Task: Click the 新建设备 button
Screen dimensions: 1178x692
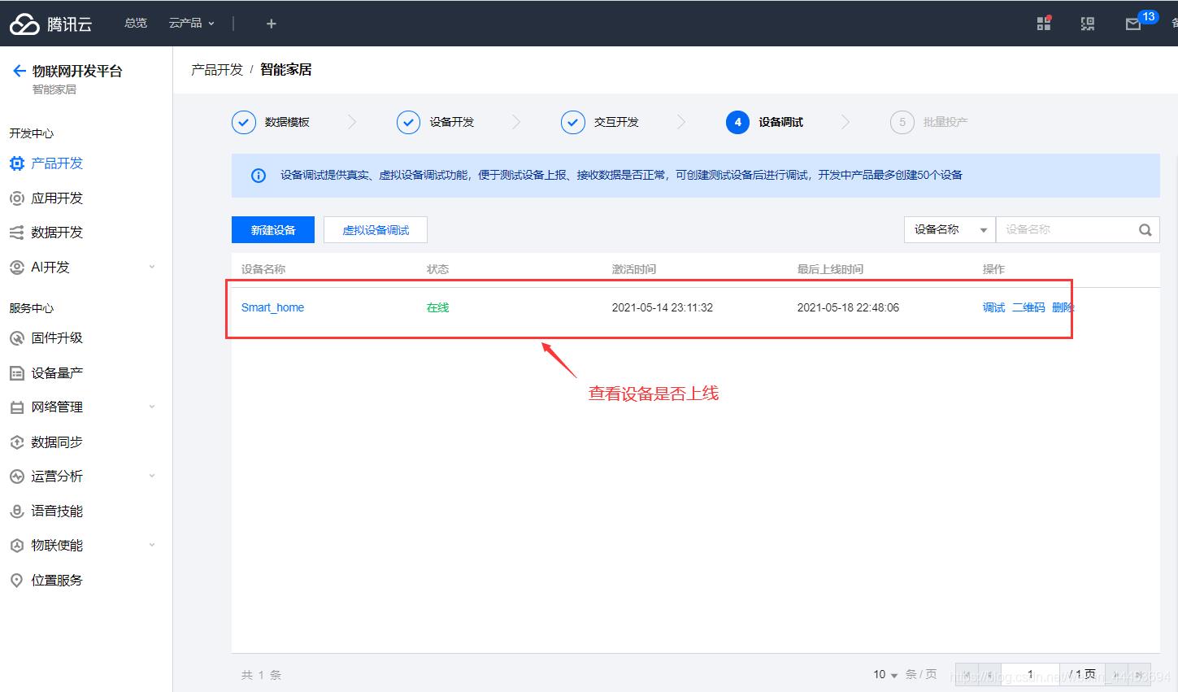Action: coord(273,230)
